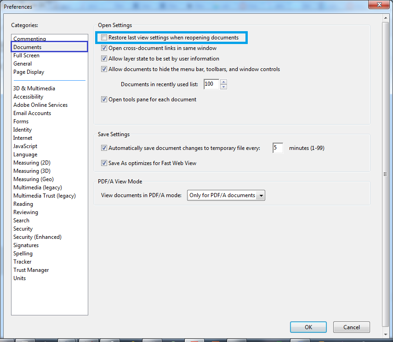Screen dimensions: 393x342
Task: Open the view documents in PDF/A mode dropdown
Action: (261, 195)
